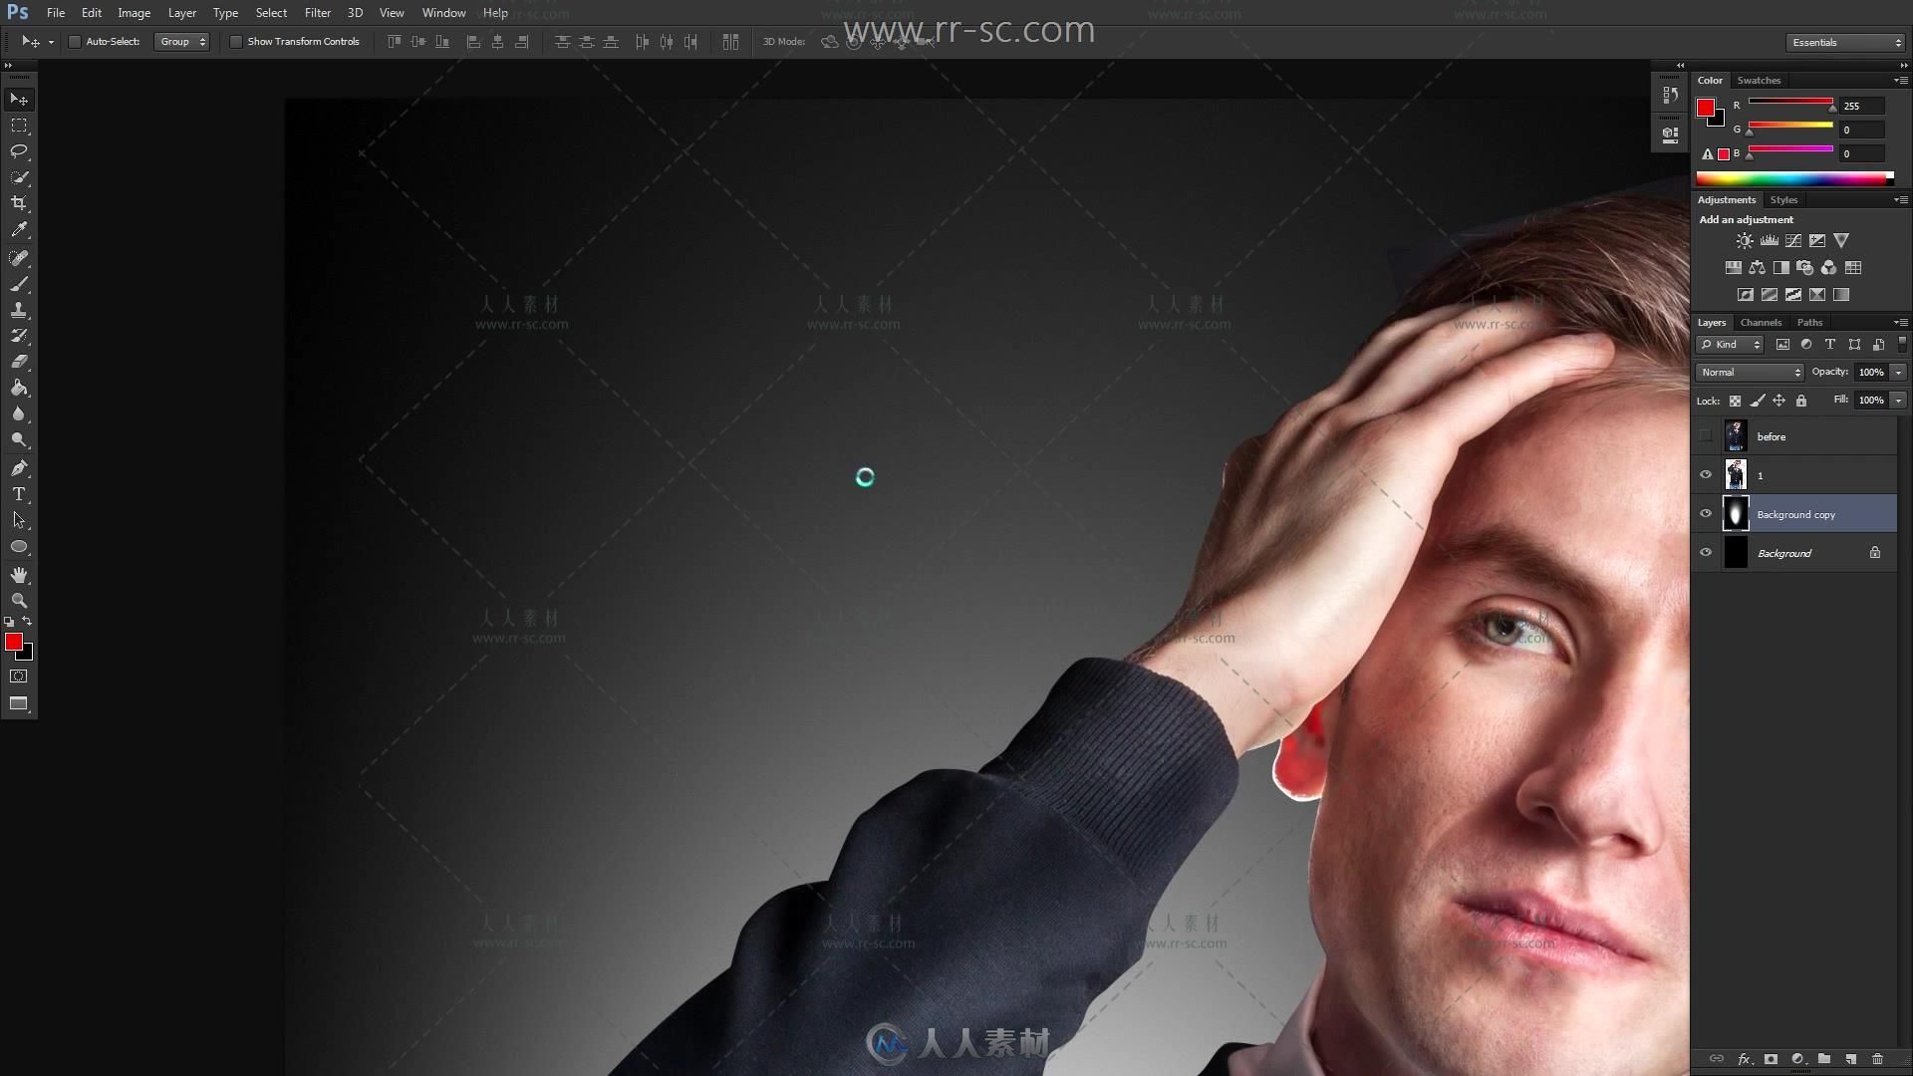Select the Crop tool
Screen dimensions: 1913x1076
(18, 203)
